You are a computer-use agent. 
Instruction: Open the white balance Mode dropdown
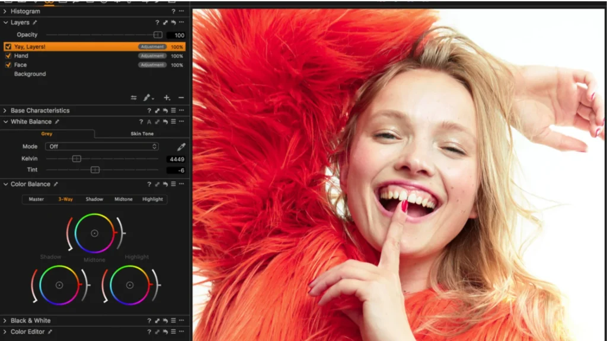(101, 146)
